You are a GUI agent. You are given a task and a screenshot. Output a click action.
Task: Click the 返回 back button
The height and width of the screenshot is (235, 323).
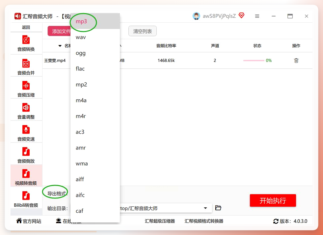(x=26, y=27)
